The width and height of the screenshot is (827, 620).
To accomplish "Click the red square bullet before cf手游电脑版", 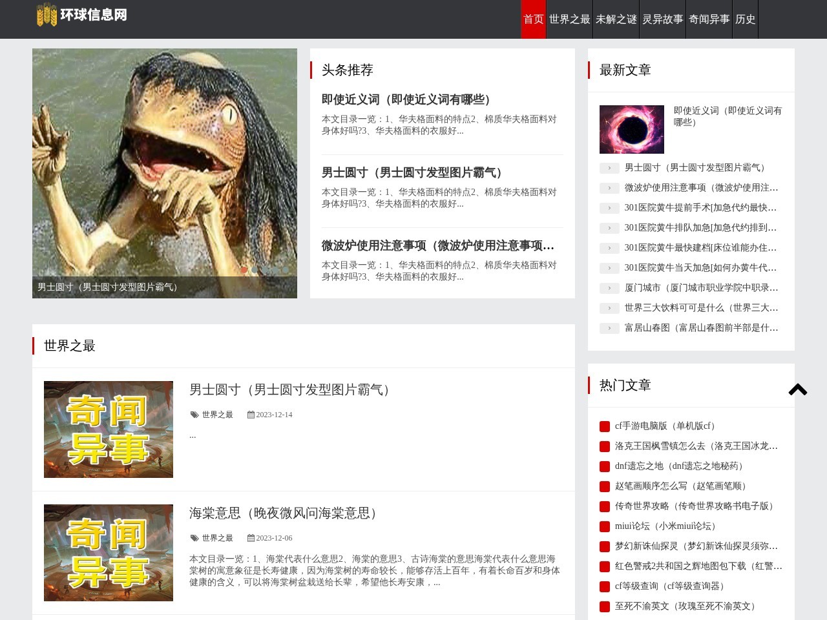I will (606, 426).
